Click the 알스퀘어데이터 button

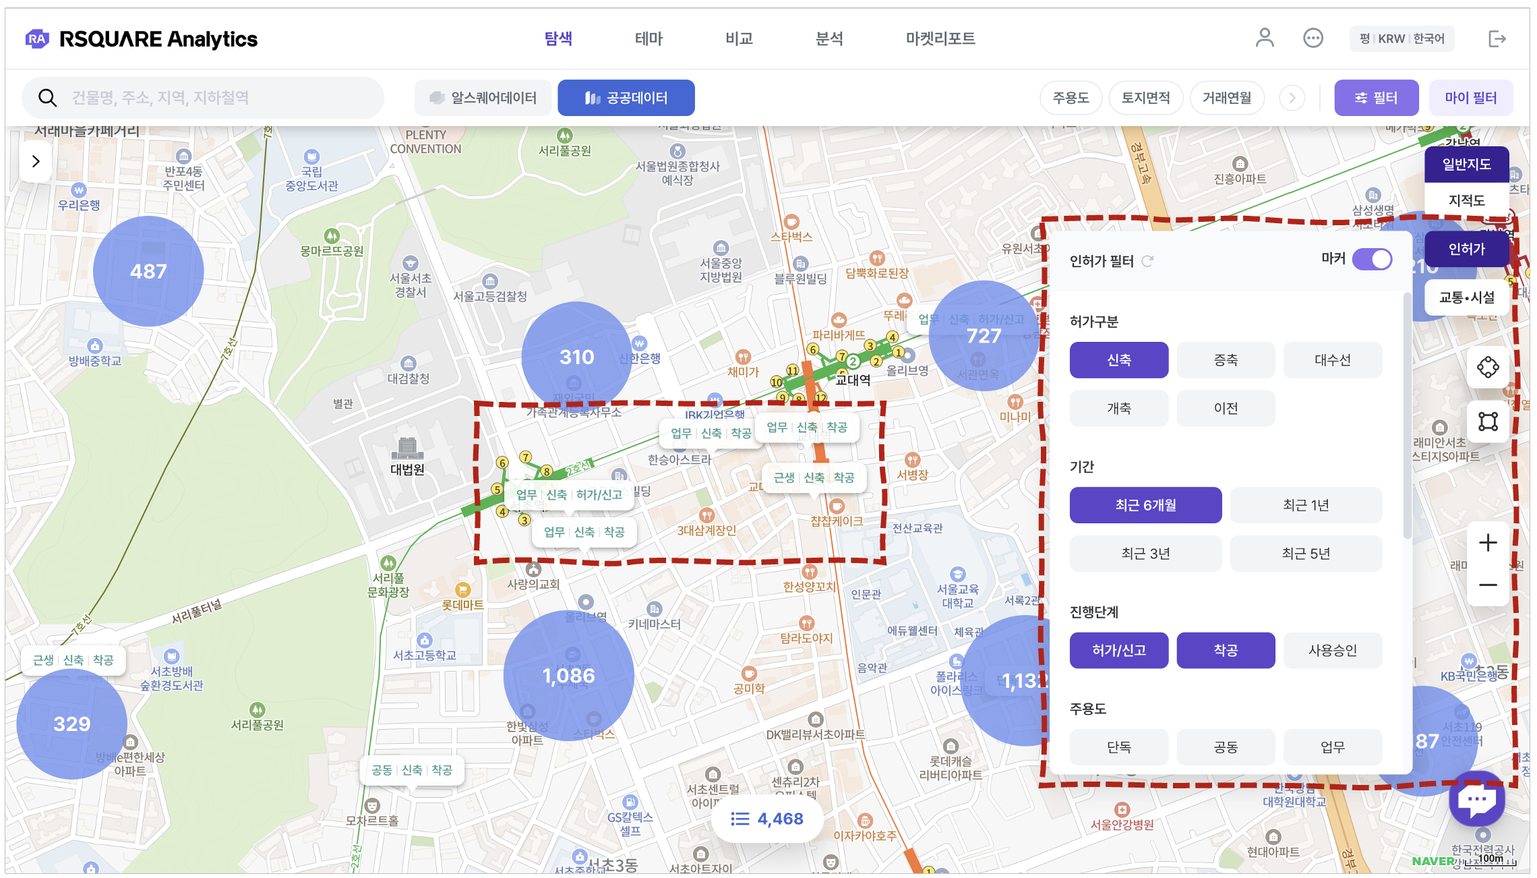tap(483, 98)
